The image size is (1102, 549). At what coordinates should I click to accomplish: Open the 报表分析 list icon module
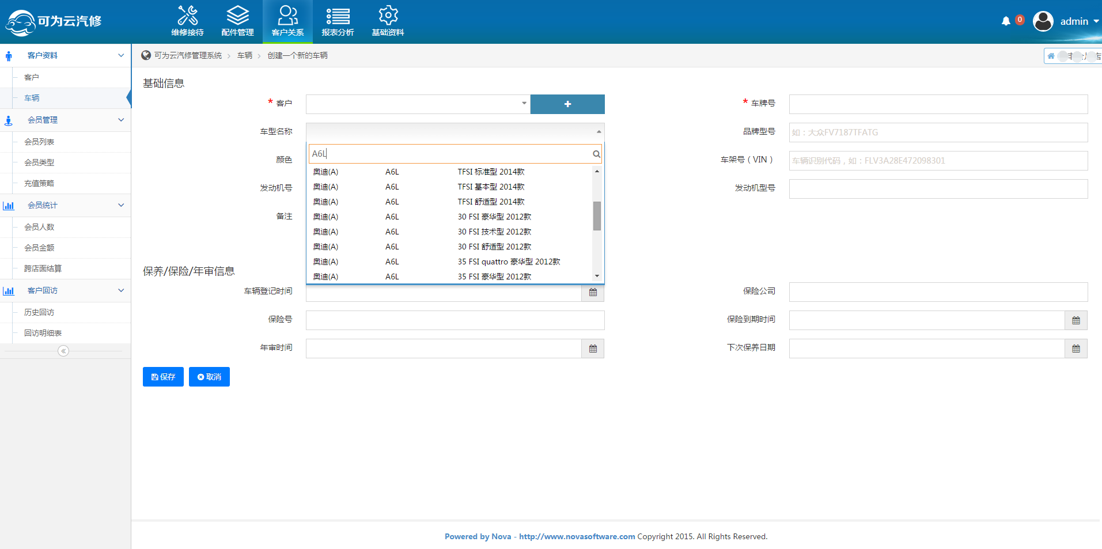[338, 21]
